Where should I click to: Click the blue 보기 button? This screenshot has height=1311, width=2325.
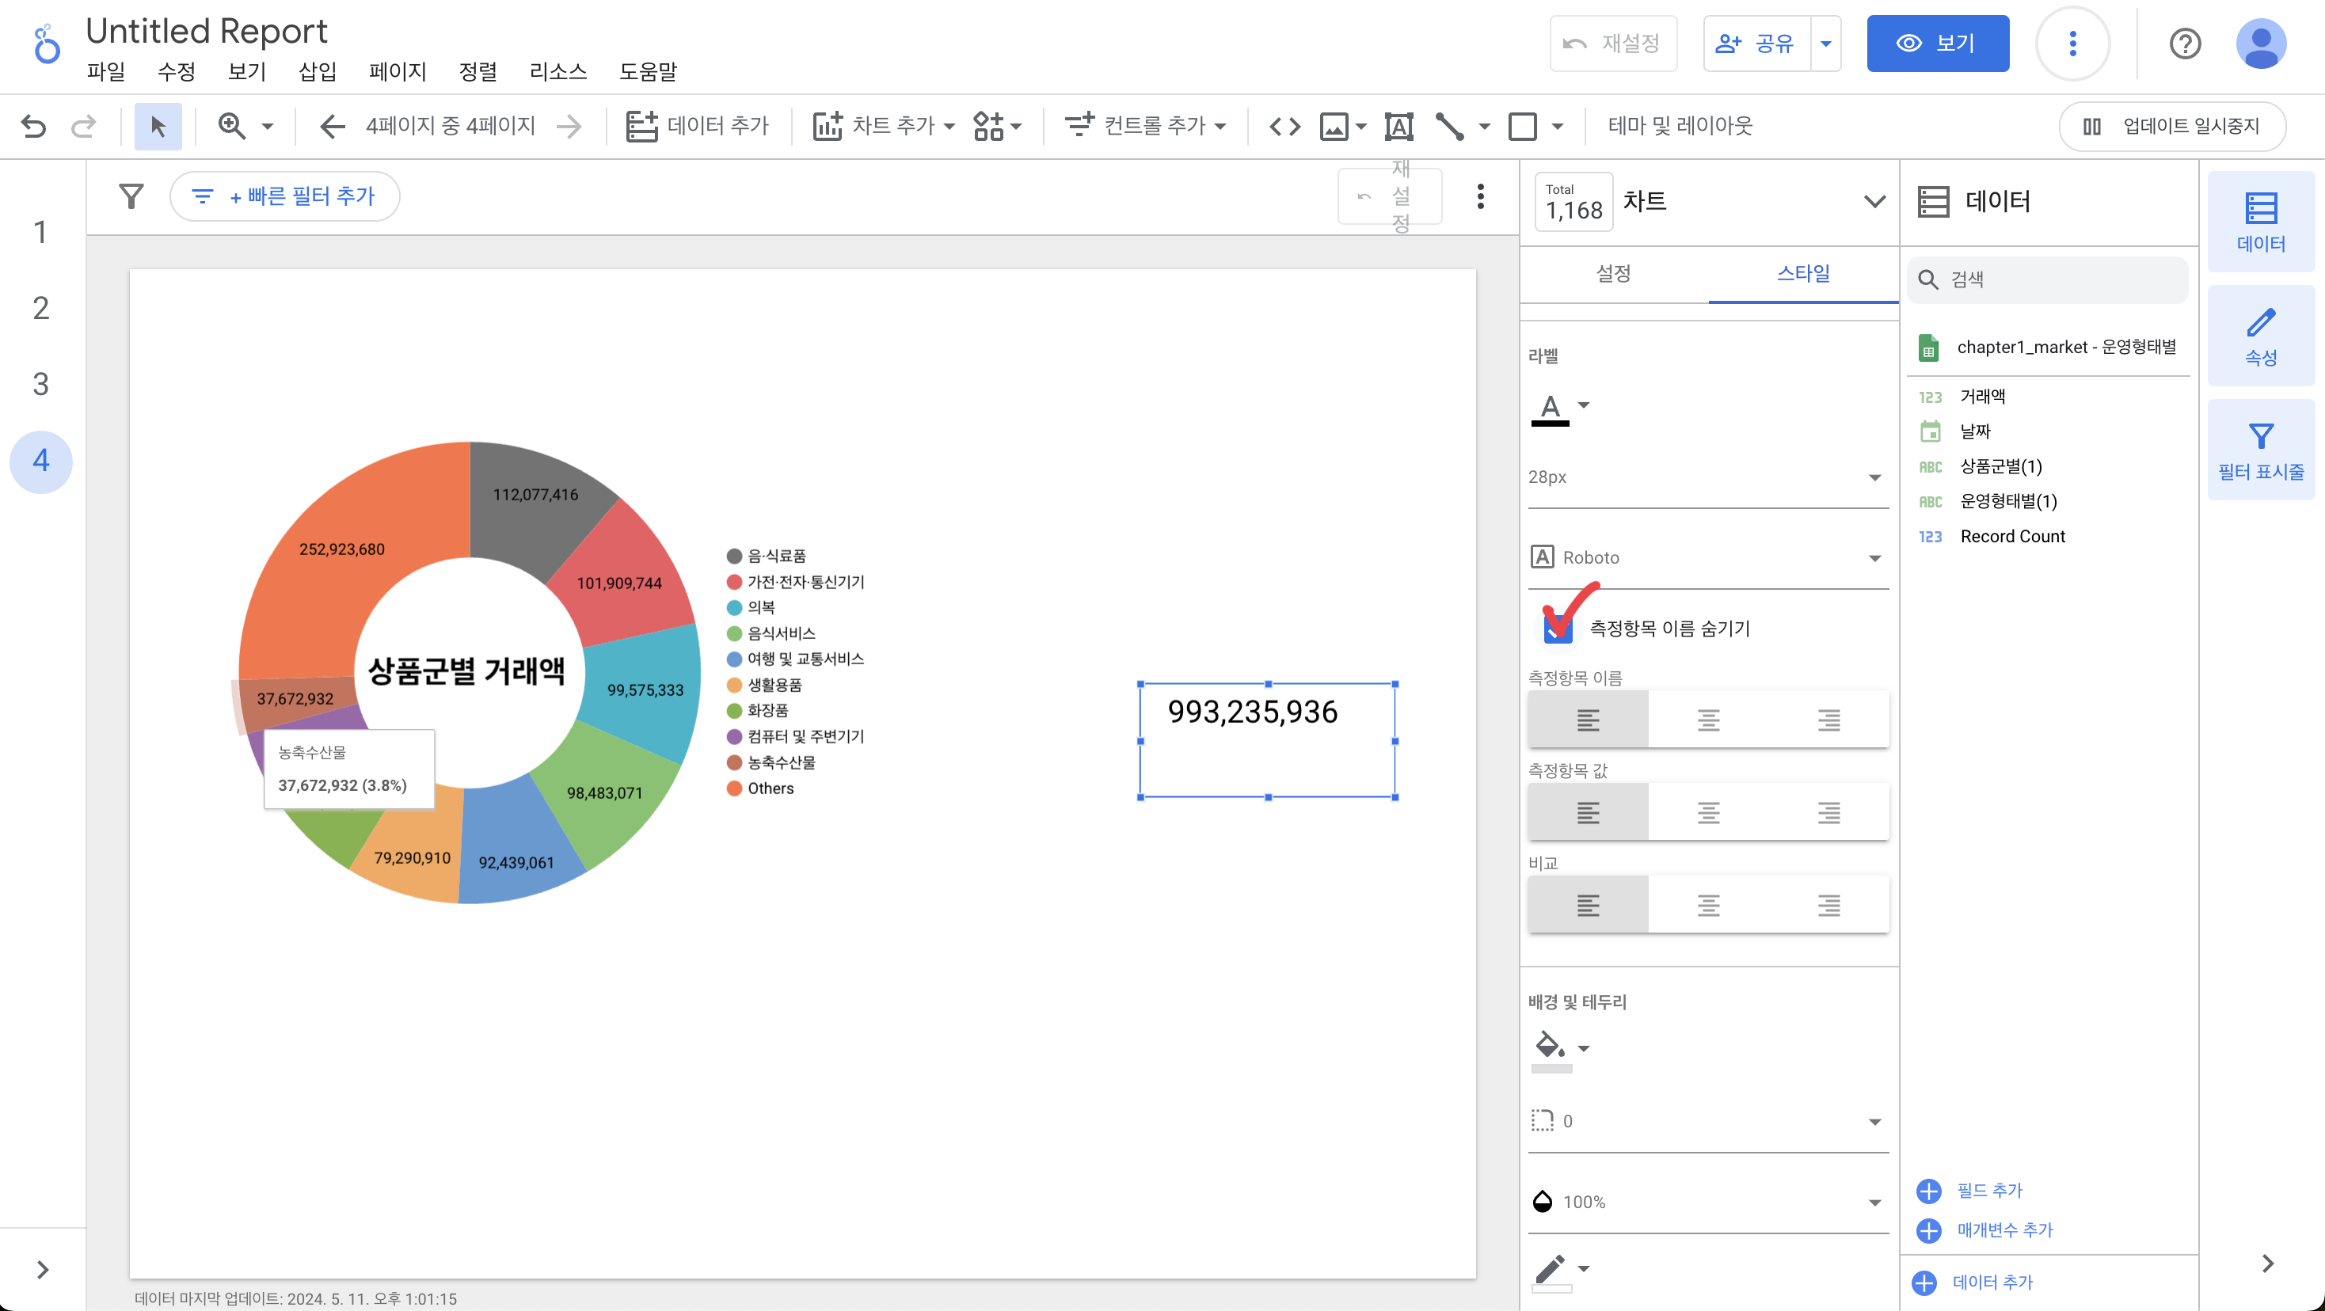tap(1937, 44)
